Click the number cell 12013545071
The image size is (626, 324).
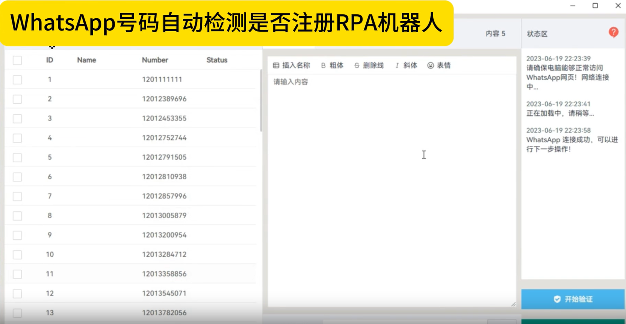click(x=164, y=293)
